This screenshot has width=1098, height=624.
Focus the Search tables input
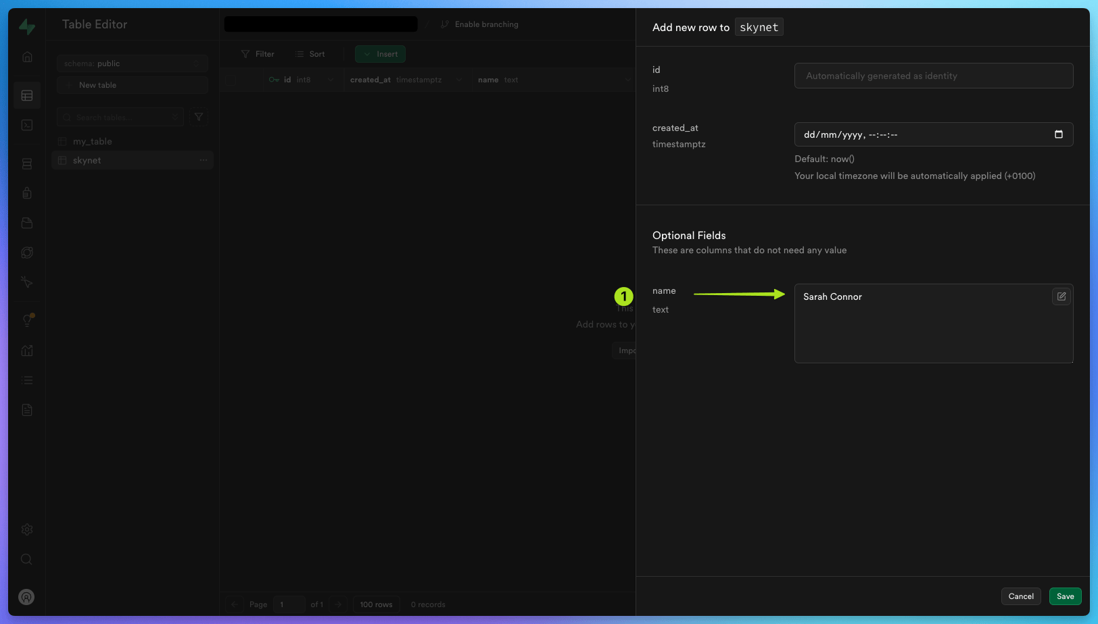tap(120, 117)
